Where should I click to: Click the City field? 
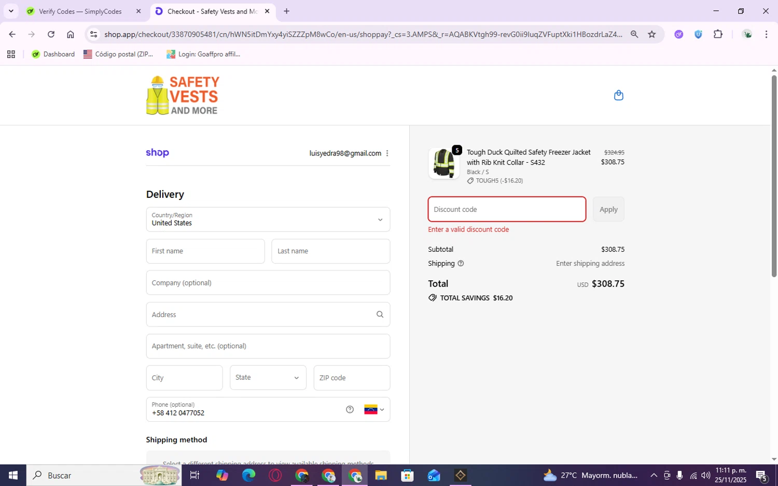click(184, 378)
